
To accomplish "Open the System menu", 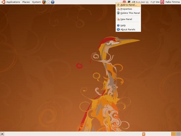I will click(x=36, y=2).
